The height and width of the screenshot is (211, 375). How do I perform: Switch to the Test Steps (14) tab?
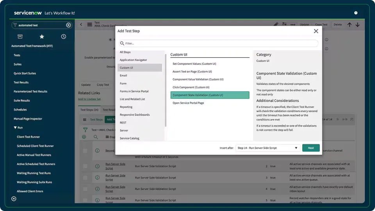[x=89, y=109]
